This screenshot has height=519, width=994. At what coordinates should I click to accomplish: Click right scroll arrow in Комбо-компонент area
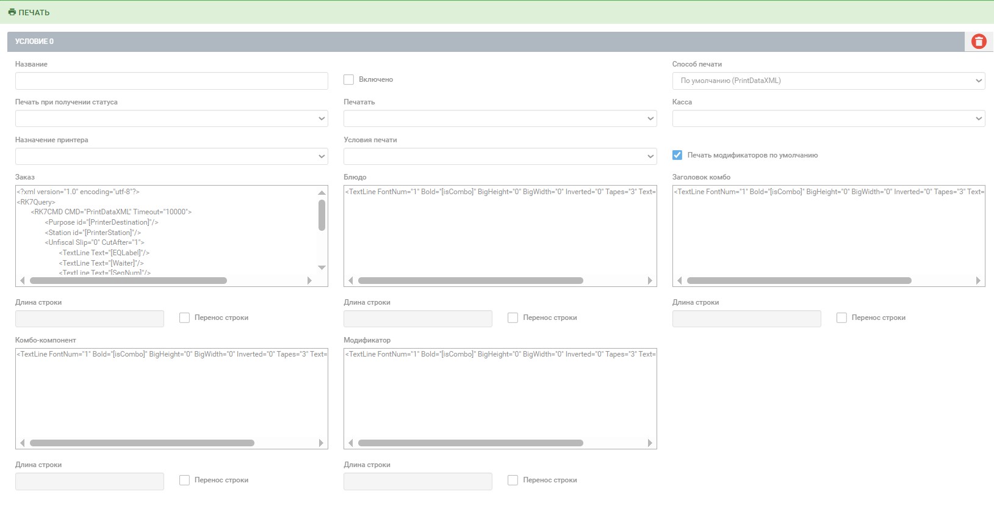[321, 443]
